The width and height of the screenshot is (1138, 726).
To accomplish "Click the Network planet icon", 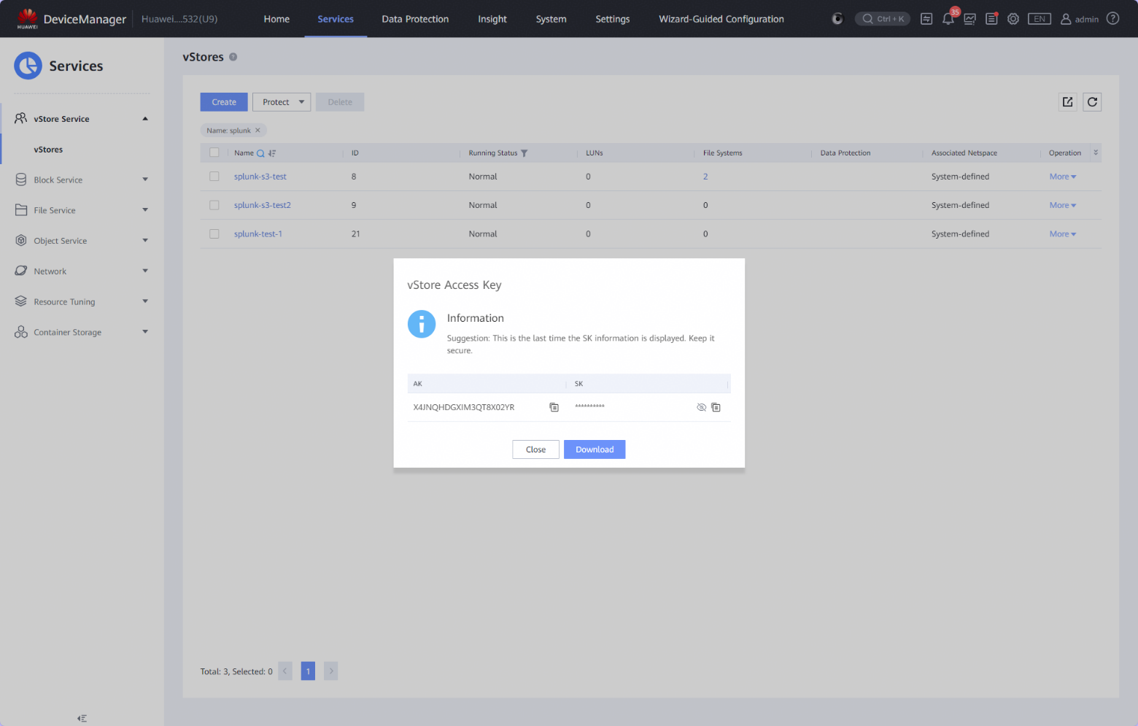I will click(x=21, y=271).
